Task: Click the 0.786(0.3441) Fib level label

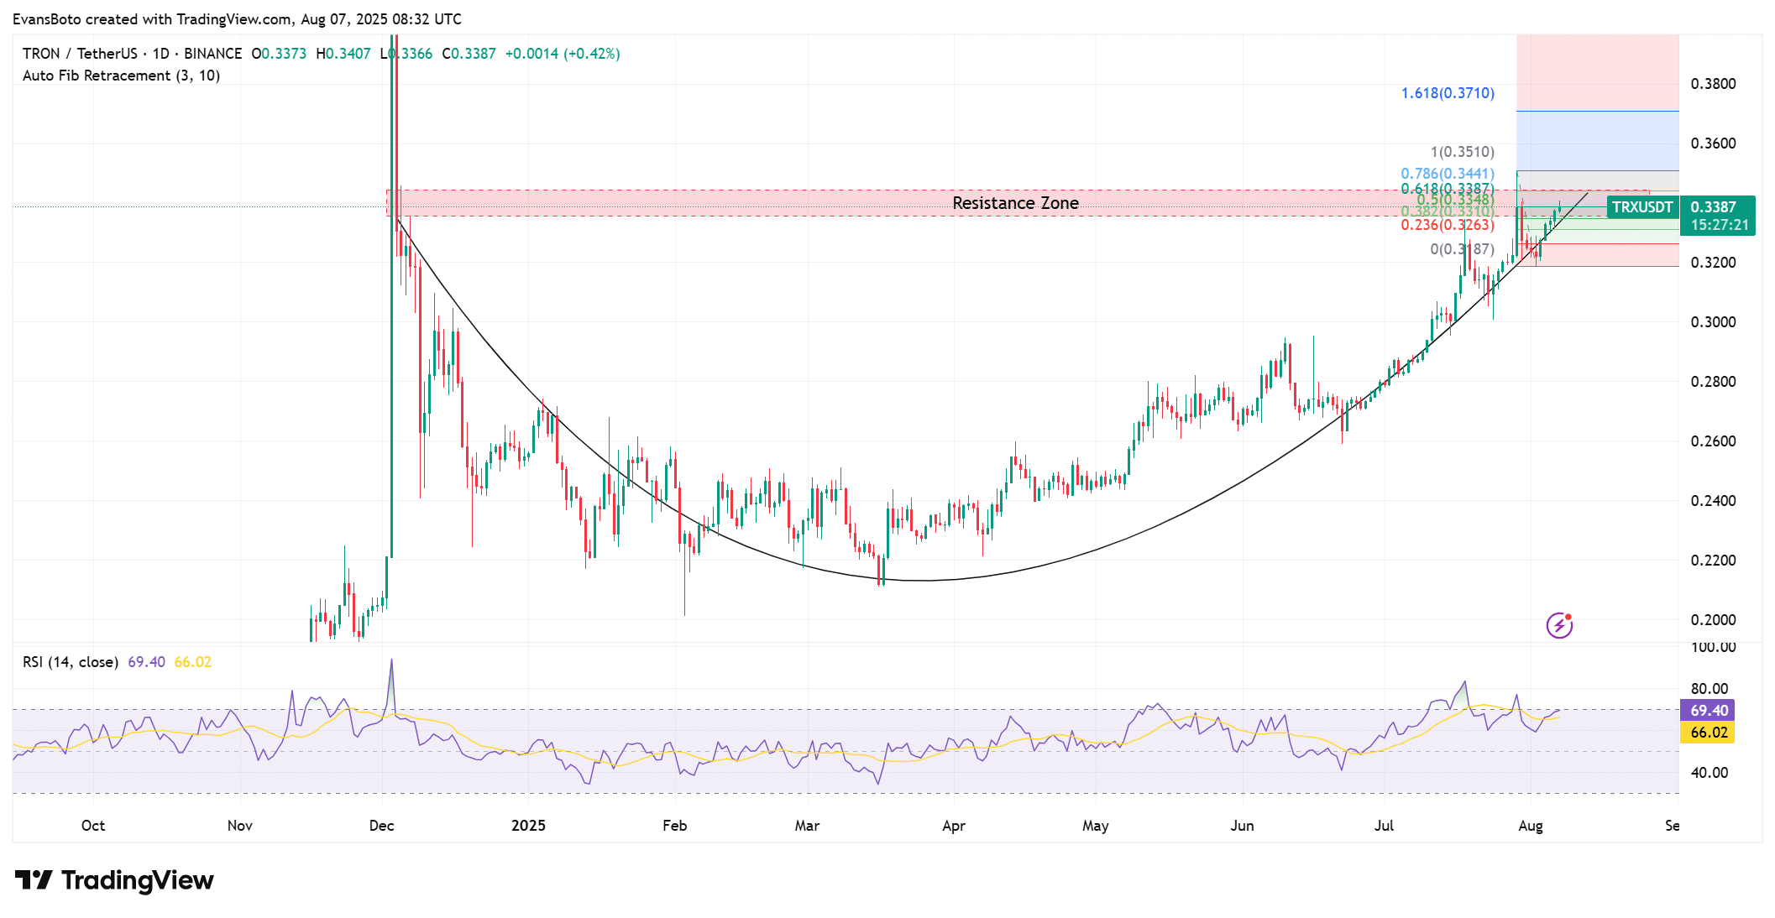Action: (1448, 174)
